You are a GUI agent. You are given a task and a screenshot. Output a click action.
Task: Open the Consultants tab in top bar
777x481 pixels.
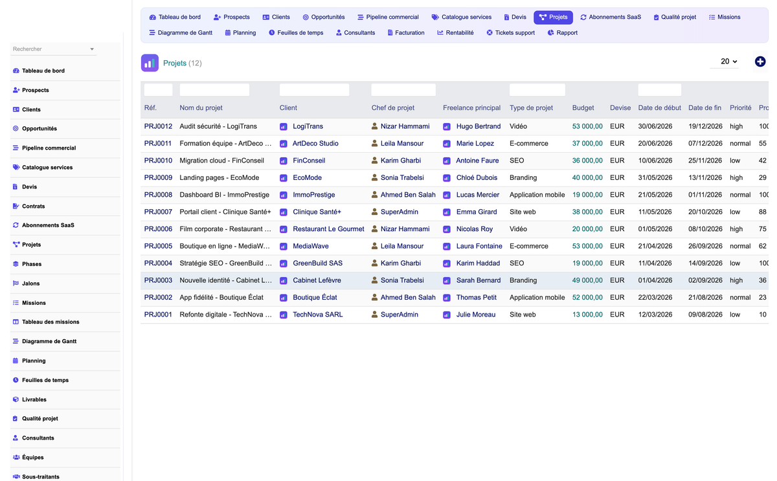[355, 32]
